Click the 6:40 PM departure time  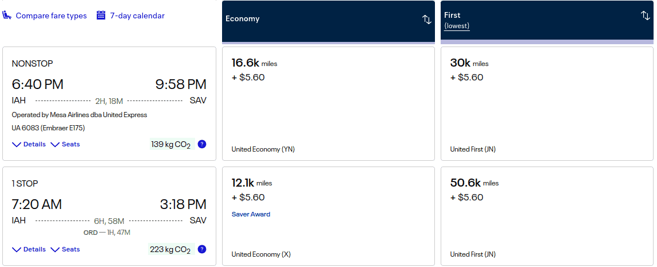pyautogui.click(x=38, y=84)
